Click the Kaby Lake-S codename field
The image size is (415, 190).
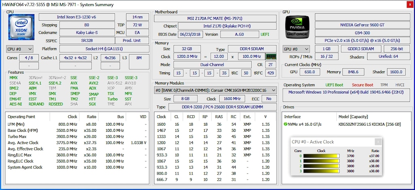[87, 32]
